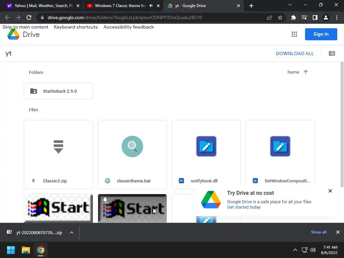Click the Files section heading
344x258 pixels.
coord(33,110)
